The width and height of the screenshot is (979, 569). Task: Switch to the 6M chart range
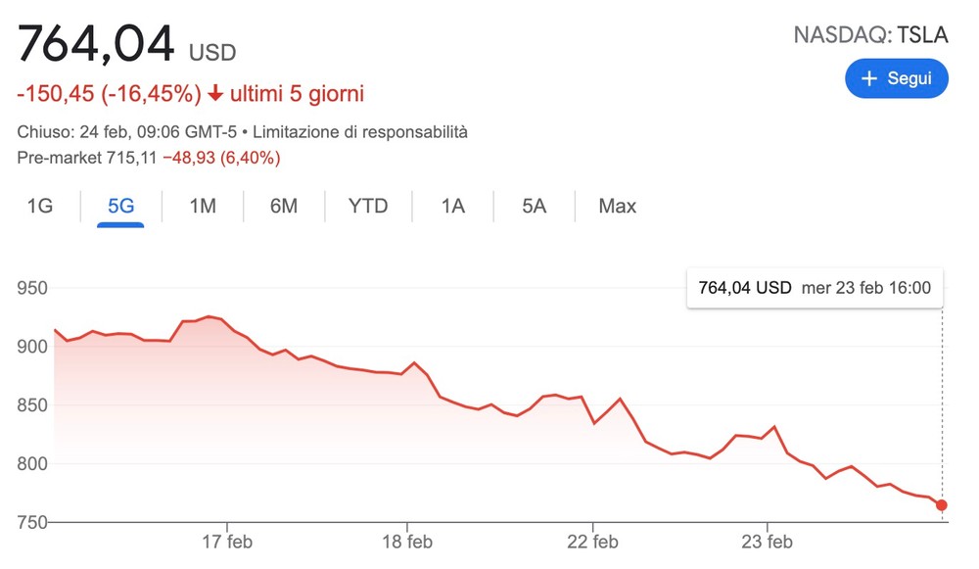click(x=284, y=206)
